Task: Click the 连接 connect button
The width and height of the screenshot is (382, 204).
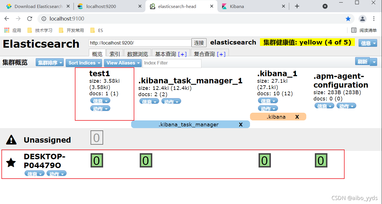Action: (199, 43)
